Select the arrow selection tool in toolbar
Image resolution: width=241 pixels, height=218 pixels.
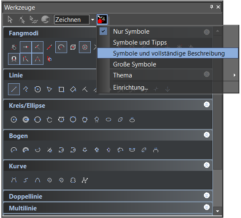(x=10, y=20)
